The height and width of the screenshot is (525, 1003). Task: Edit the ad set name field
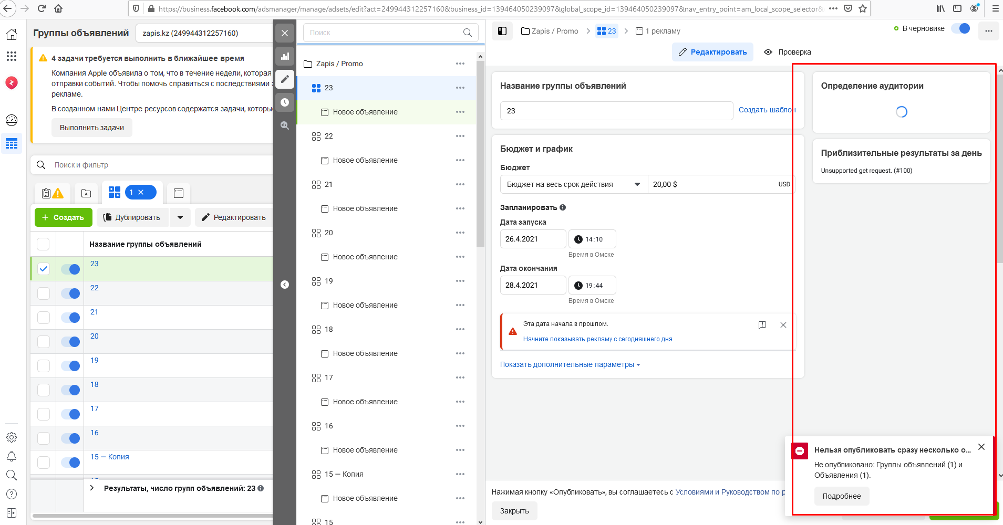(x=616, y=111)
